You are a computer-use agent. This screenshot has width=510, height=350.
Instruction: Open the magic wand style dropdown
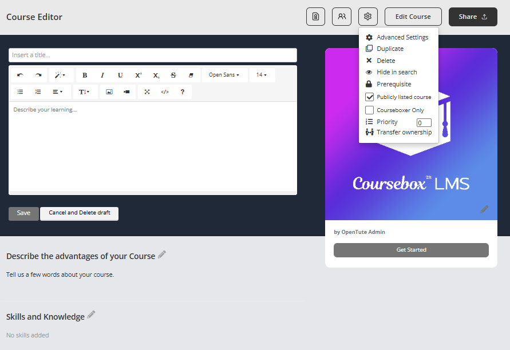click(60, 75)
